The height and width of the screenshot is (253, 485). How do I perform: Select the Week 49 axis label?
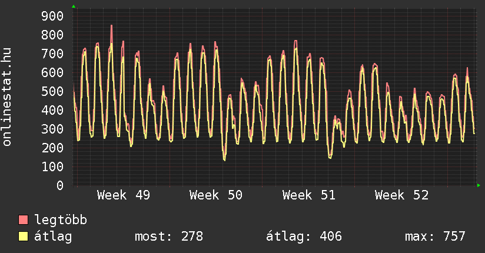click(123, 195)
